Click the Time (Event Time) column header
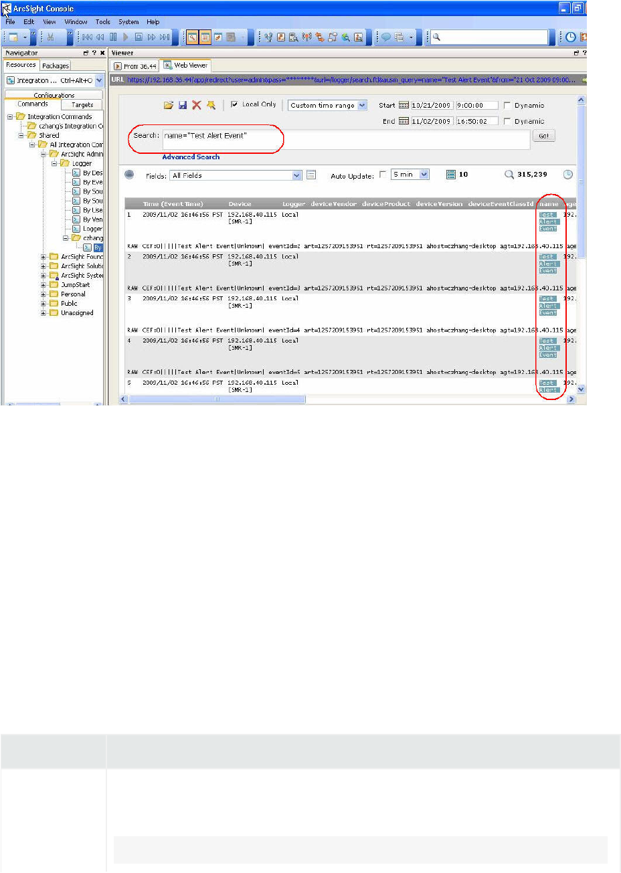Image resolution: width=621 pixels, height=873 pixels. tap(173, 204)
